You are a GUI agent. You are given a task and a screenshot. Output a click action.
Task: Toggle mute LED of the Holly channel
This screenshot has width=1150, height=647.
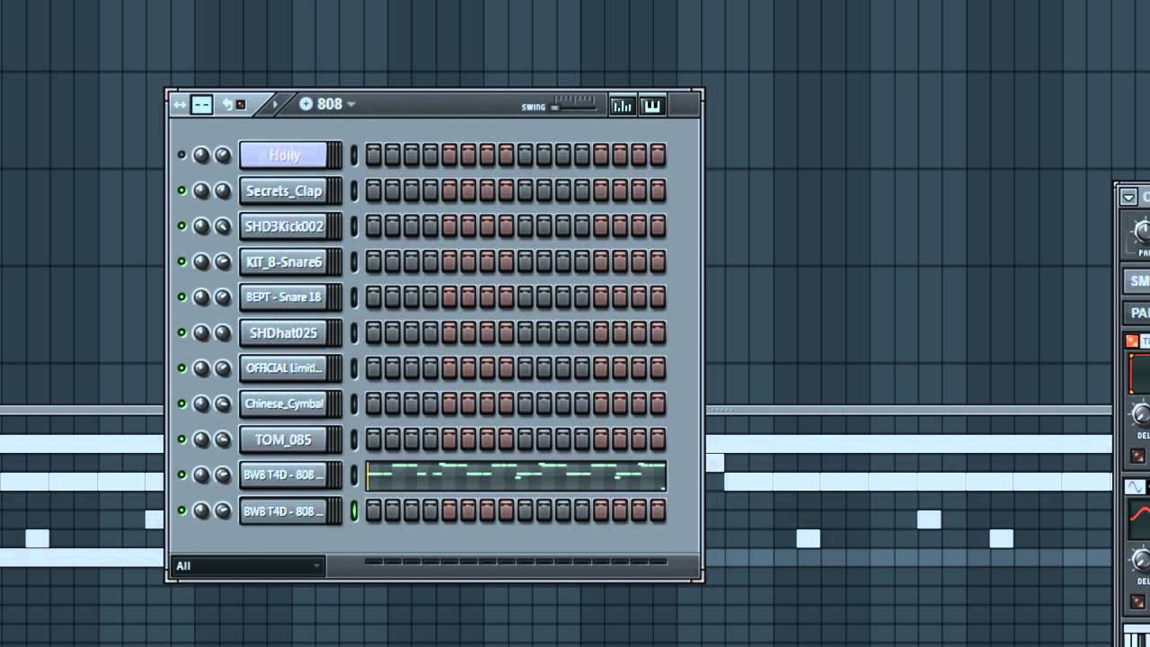(182, 155)
